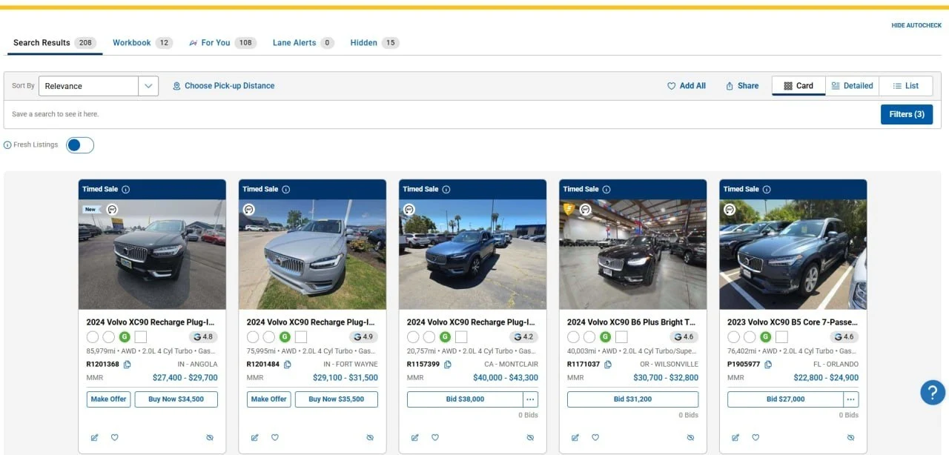The image size is (949, 455).
Task: Click Buy Now $34,500
Action: point(176,399)
